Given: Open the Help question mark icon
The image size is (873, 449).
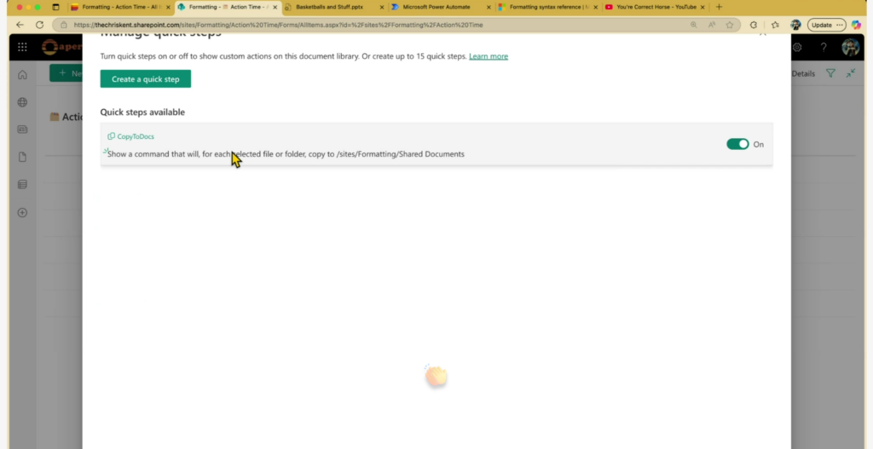Looking at the screenshot, I should coord(824,48).
